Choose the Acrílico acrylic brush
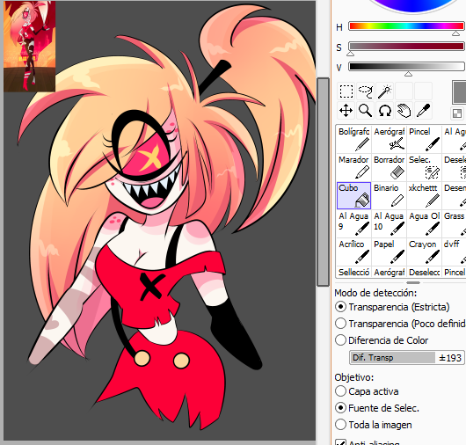 [354, 252]
